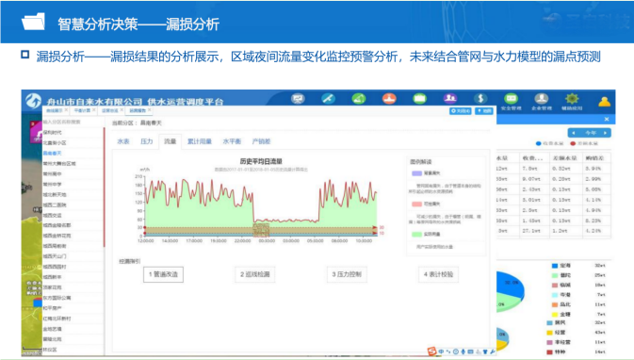Focus the partition name search field
Image resolution: width=634 pixels, height=360 pixels.
pyautogui.click(x=72, y=122)
